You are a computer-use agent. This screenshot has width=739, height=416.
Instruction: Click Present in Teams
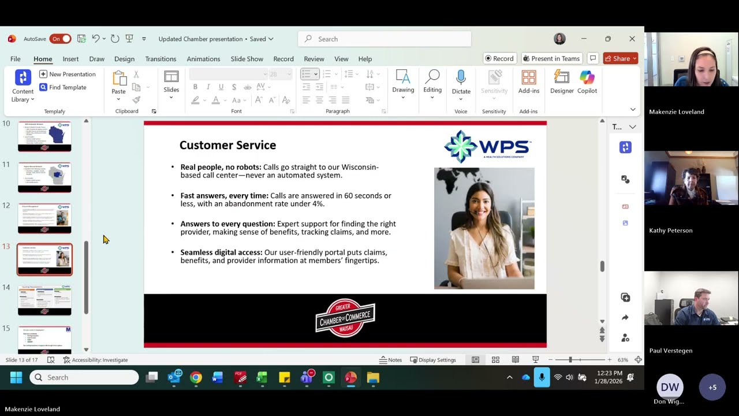pos(551,58)
